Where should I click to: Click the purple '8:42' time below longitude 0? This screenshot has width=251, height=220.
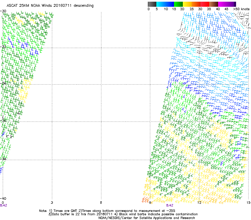coord(3,205)
